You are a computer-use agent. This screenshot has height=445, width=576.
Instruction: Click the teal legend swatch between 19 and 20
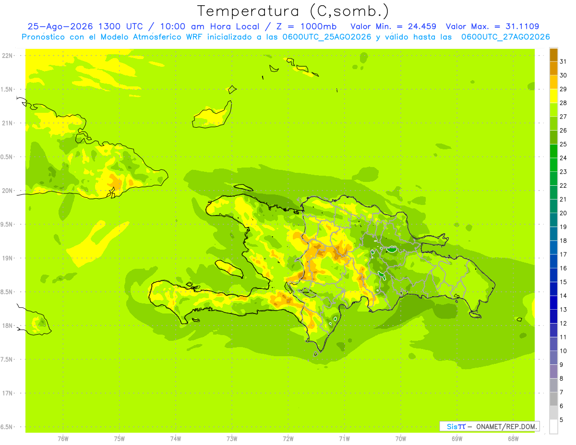click(553, 220)
